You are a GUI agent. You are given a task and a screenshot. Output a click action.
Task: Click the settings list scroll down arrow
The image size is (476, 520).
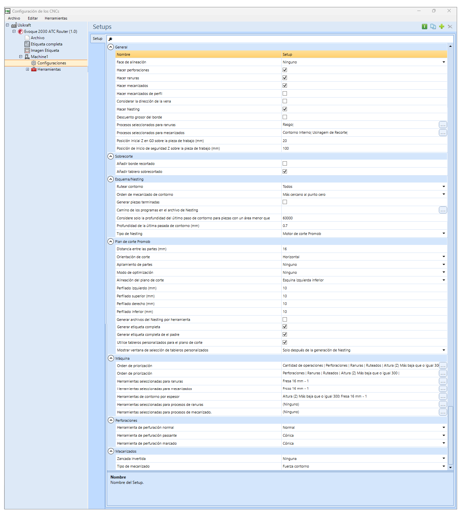pos(450,467)
